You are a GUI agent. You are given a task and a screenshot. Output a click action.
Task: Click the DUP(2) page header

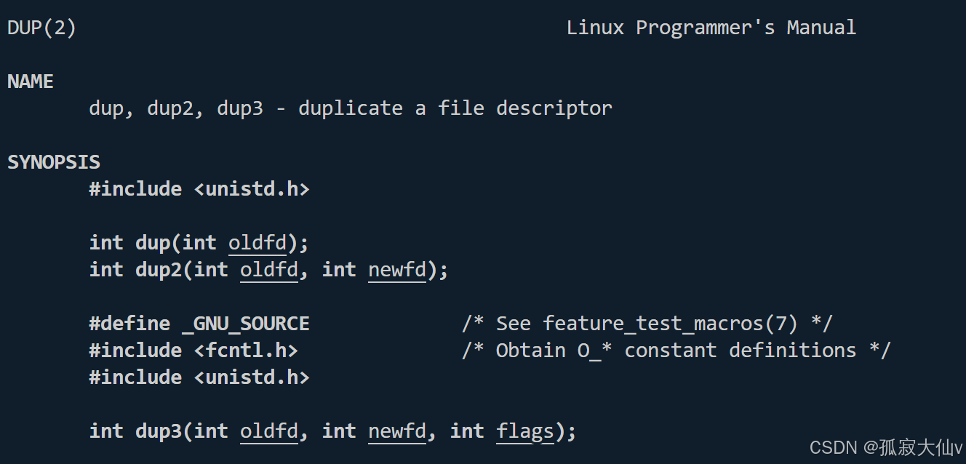(x=41, y=28)
